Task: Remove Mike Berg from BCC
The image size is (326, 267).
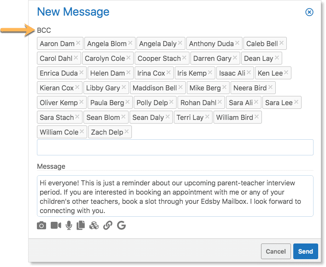Action: [224, 87]
